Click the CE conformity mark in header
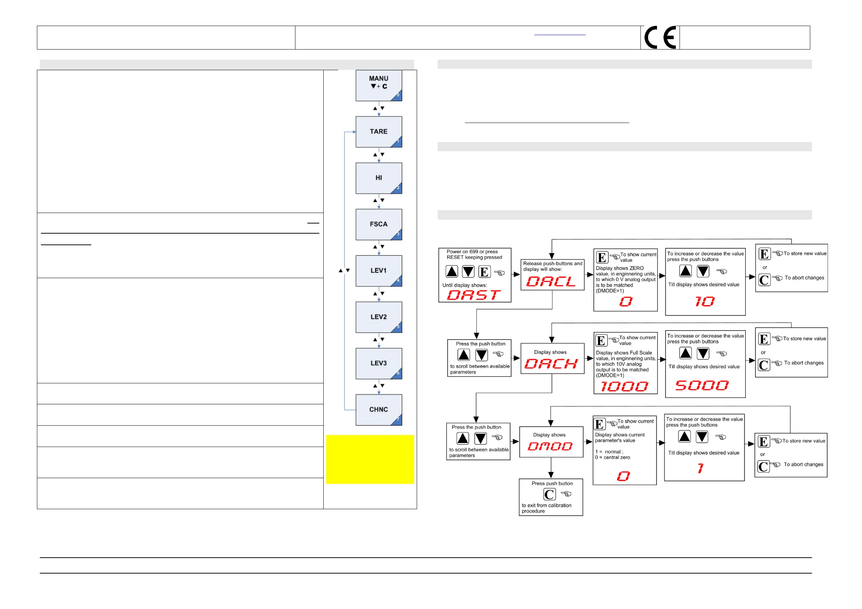 (x=660, y=37)
